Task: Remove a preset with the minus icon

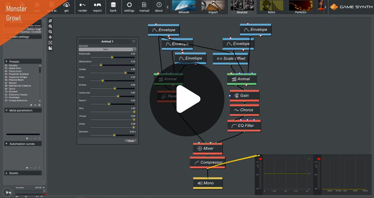Action: coord(35,105)
